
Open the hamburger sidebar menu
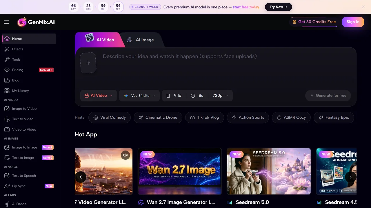(6, 22)
